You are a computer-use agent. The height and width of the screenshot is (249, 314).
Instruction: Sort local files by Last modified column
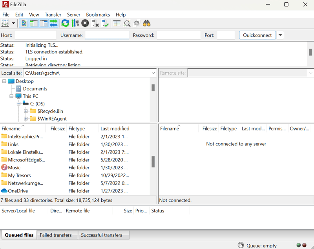115,128
